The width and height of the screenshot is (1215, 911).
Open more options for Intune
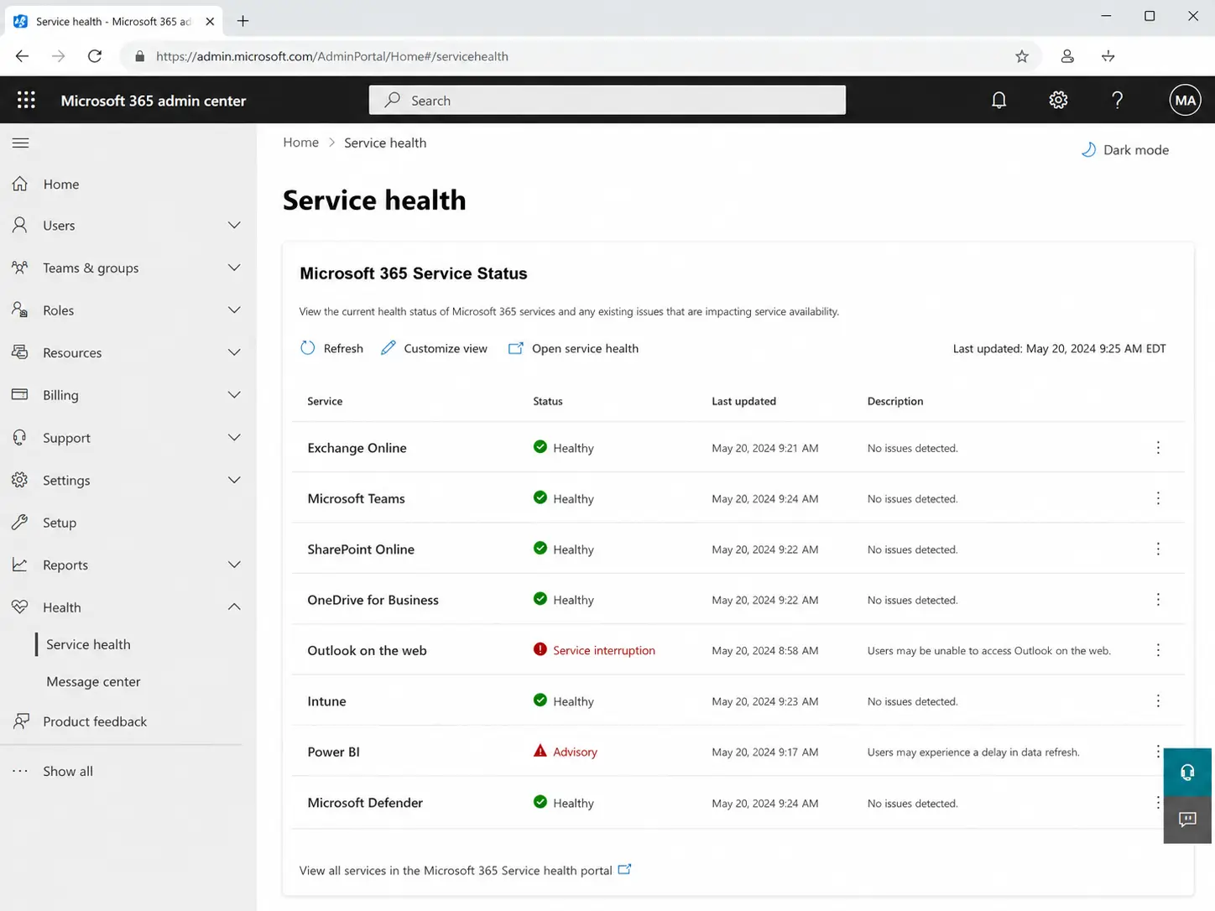[1158, 701]
